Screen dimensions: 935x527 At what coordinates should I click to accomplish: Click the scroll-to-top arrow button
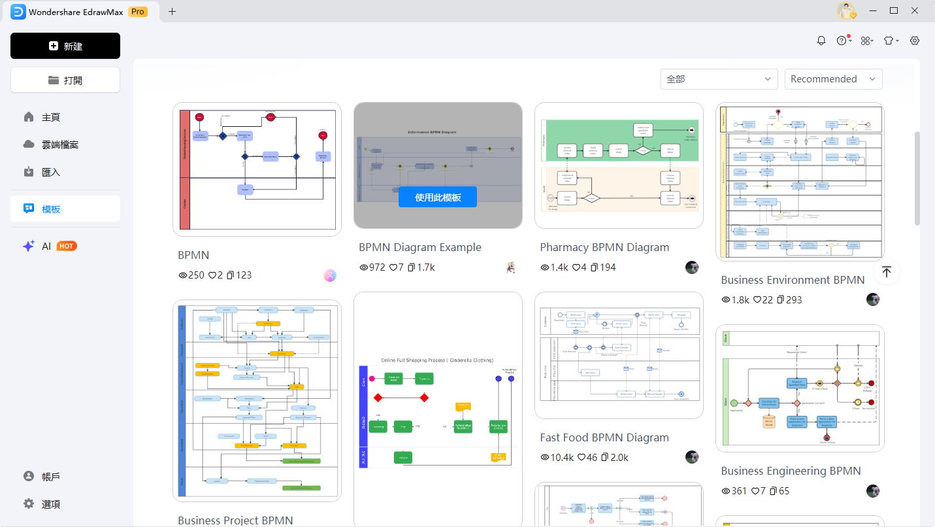point(886,272)
